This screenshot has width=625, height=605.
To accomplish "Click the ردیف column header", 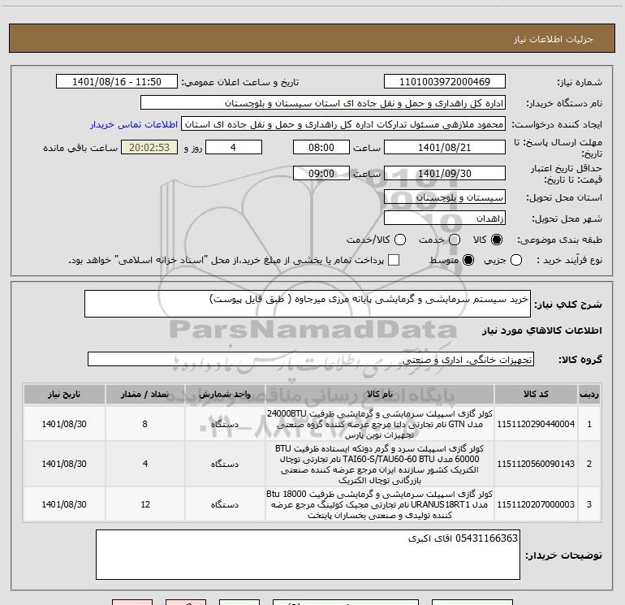I will pos(589,394).
